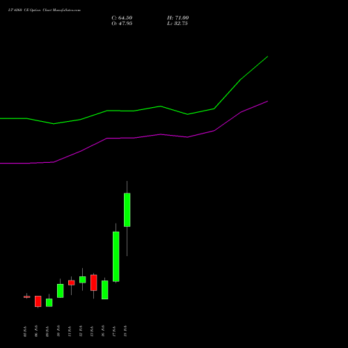Select the 11 Feb date label
The height and width of the screenshot is (348, 348).
click(70, 331)
